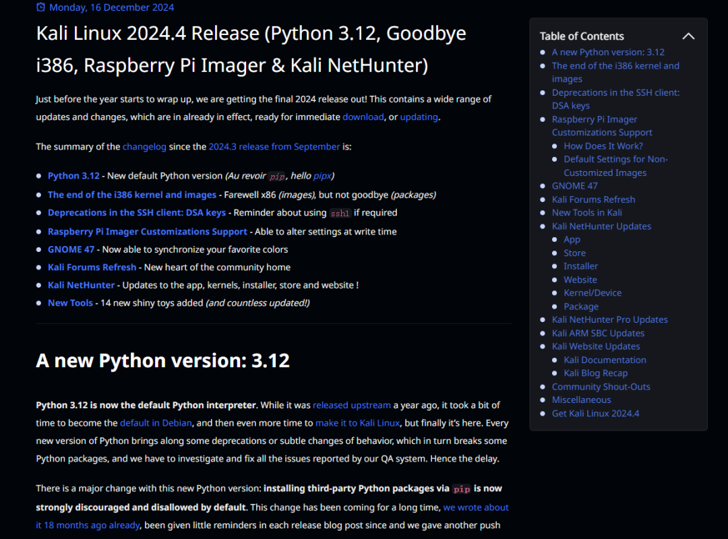728x539 pixels.
Task: Click 'we wrote about it 18 months ago' link
Action: coord(476,507)
